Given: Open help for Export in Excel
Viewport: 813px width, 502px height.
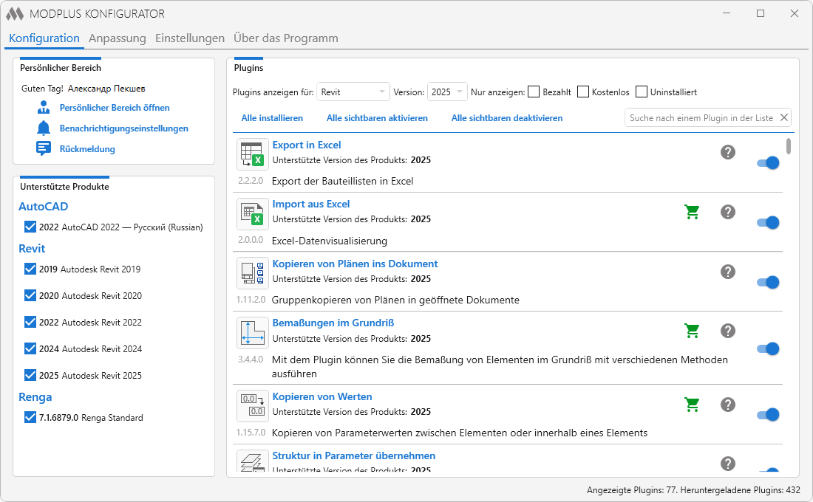Looking at the screenshot, I should pyautogui.click(x=728, y=152).
